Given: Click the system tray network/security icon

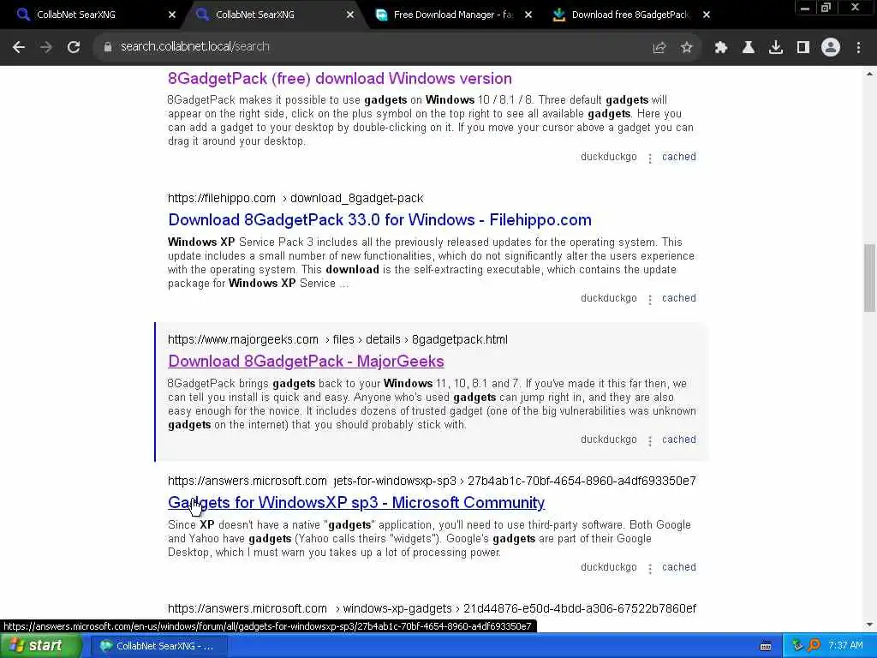Looking at the screenshot, I should pyautogui.click(x=797, y=646).
